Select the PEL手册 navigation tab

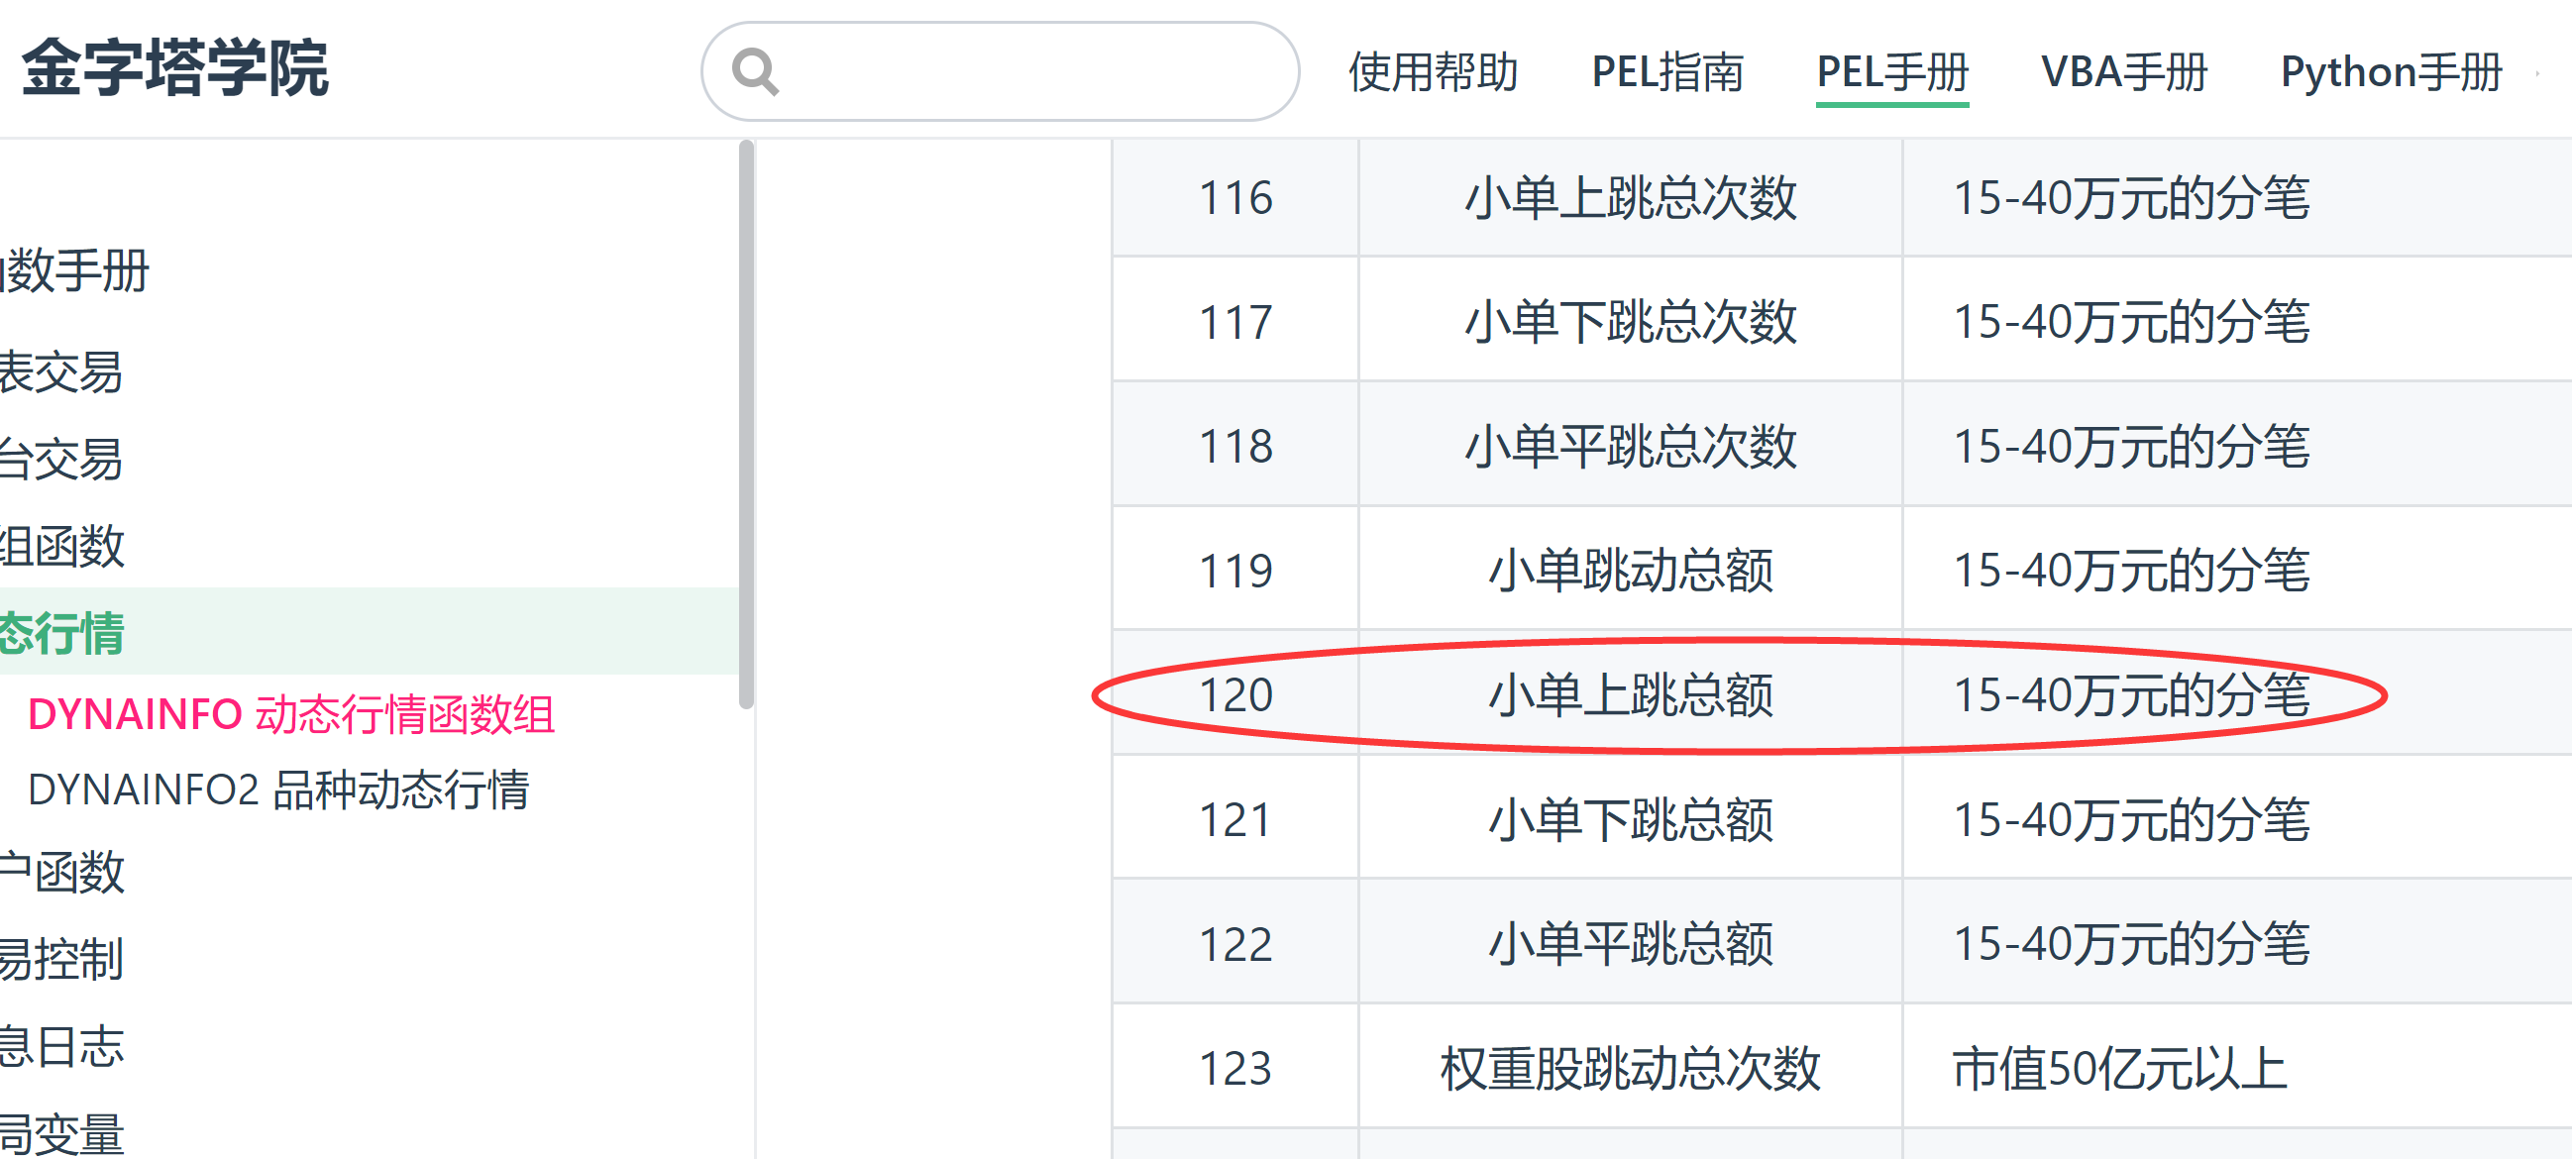click(1891, 72)
